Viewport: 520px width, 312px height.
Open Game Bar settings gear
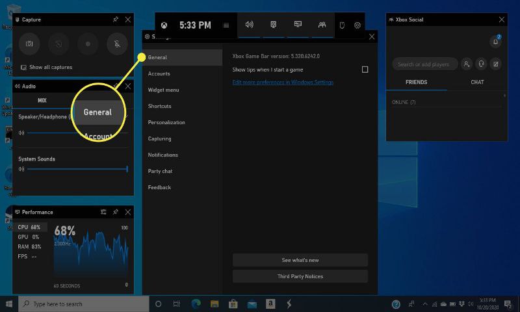(357, 25)
